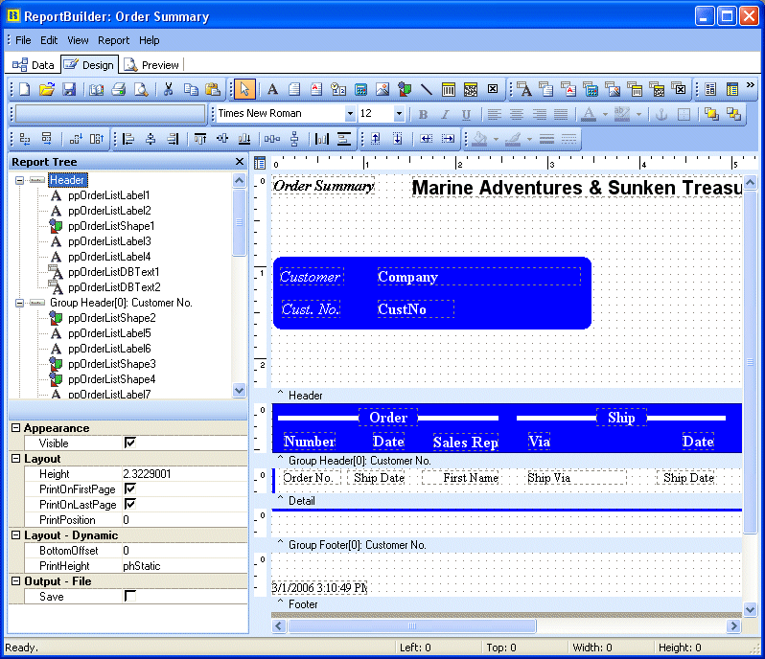This screenshot has width=765, height=659.
Task: Click the Send to Back icon
Action: [x=733, y=114]
